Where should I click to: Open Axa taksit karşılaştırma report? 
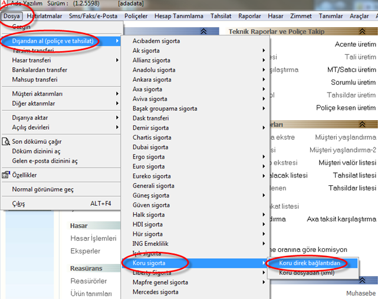[x=341, y=219]
